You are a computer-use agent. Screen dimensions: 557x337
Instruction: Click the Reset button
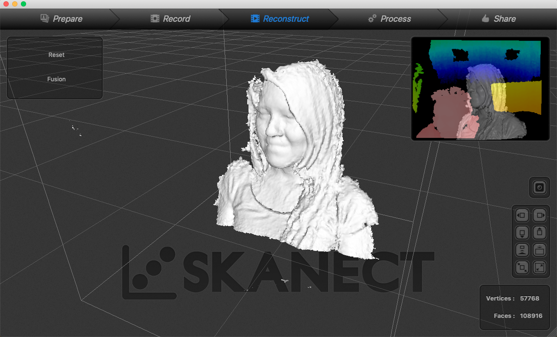pyautogui.click(x=57, y=55)
